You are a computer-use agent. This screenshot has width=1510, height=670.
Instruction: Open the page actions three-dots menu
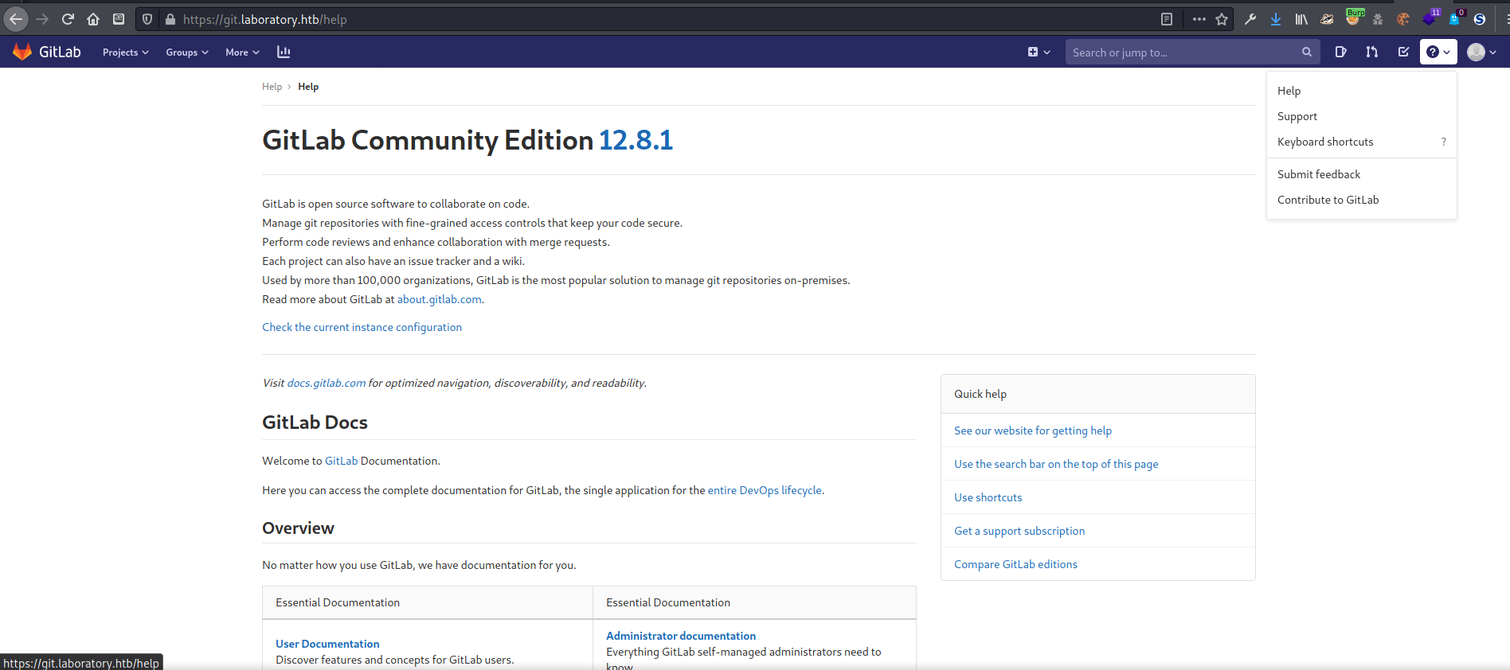[1199, 19]
